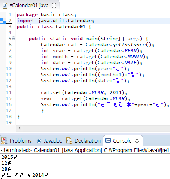Click the left arrow of horizontal scrollbar
Viewport: 170px width, 179px height.
pos(19,128)
